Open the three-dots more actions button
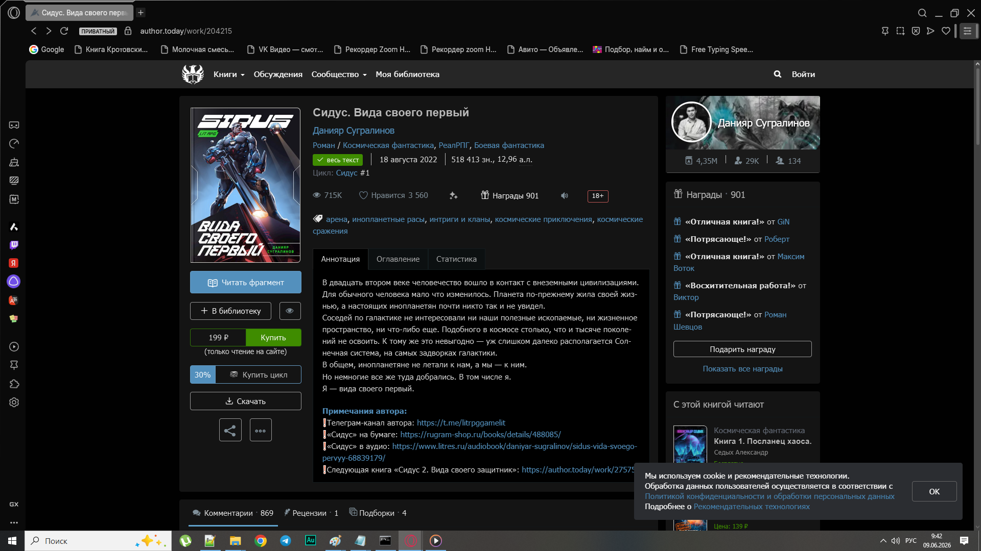Image resolution: width=981 pixels, height=551 pixels. point(261,430)
